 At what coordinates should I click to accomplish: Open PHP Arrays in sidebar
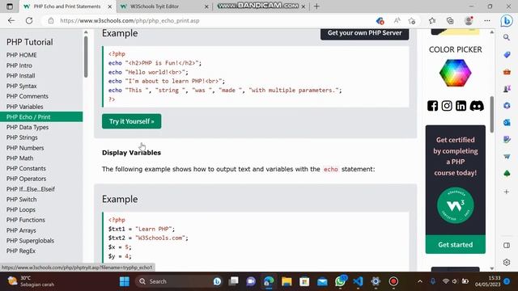point(21,230)
